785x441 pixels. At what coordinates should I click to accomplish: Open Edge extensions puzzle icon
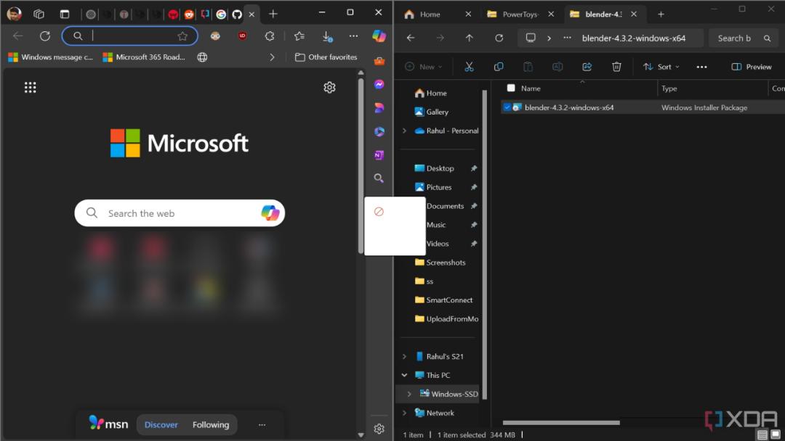(270, 36)
